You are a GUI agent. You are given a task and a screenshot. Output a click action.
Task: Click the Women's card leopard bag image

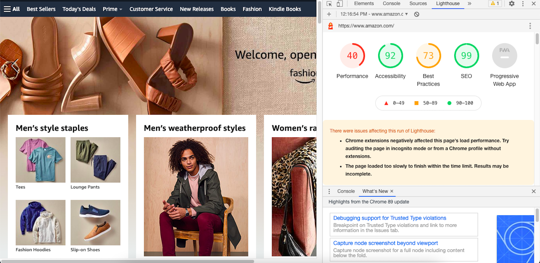coord(294,197)
